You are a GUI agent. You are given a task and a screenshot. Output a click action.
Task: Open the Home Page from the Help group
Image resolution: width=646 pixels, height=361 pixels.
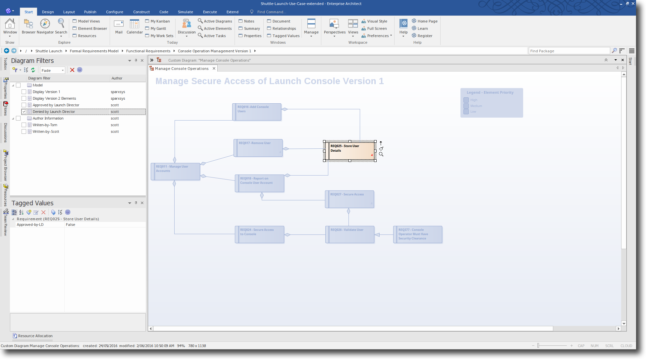[425, 21]
